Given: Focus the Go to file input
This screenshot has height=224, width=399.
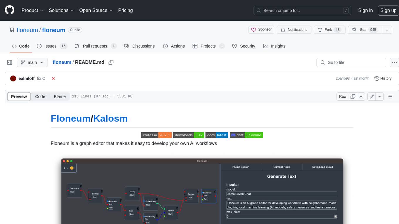Looking at the screenshot, I should (x=351, y=62).
